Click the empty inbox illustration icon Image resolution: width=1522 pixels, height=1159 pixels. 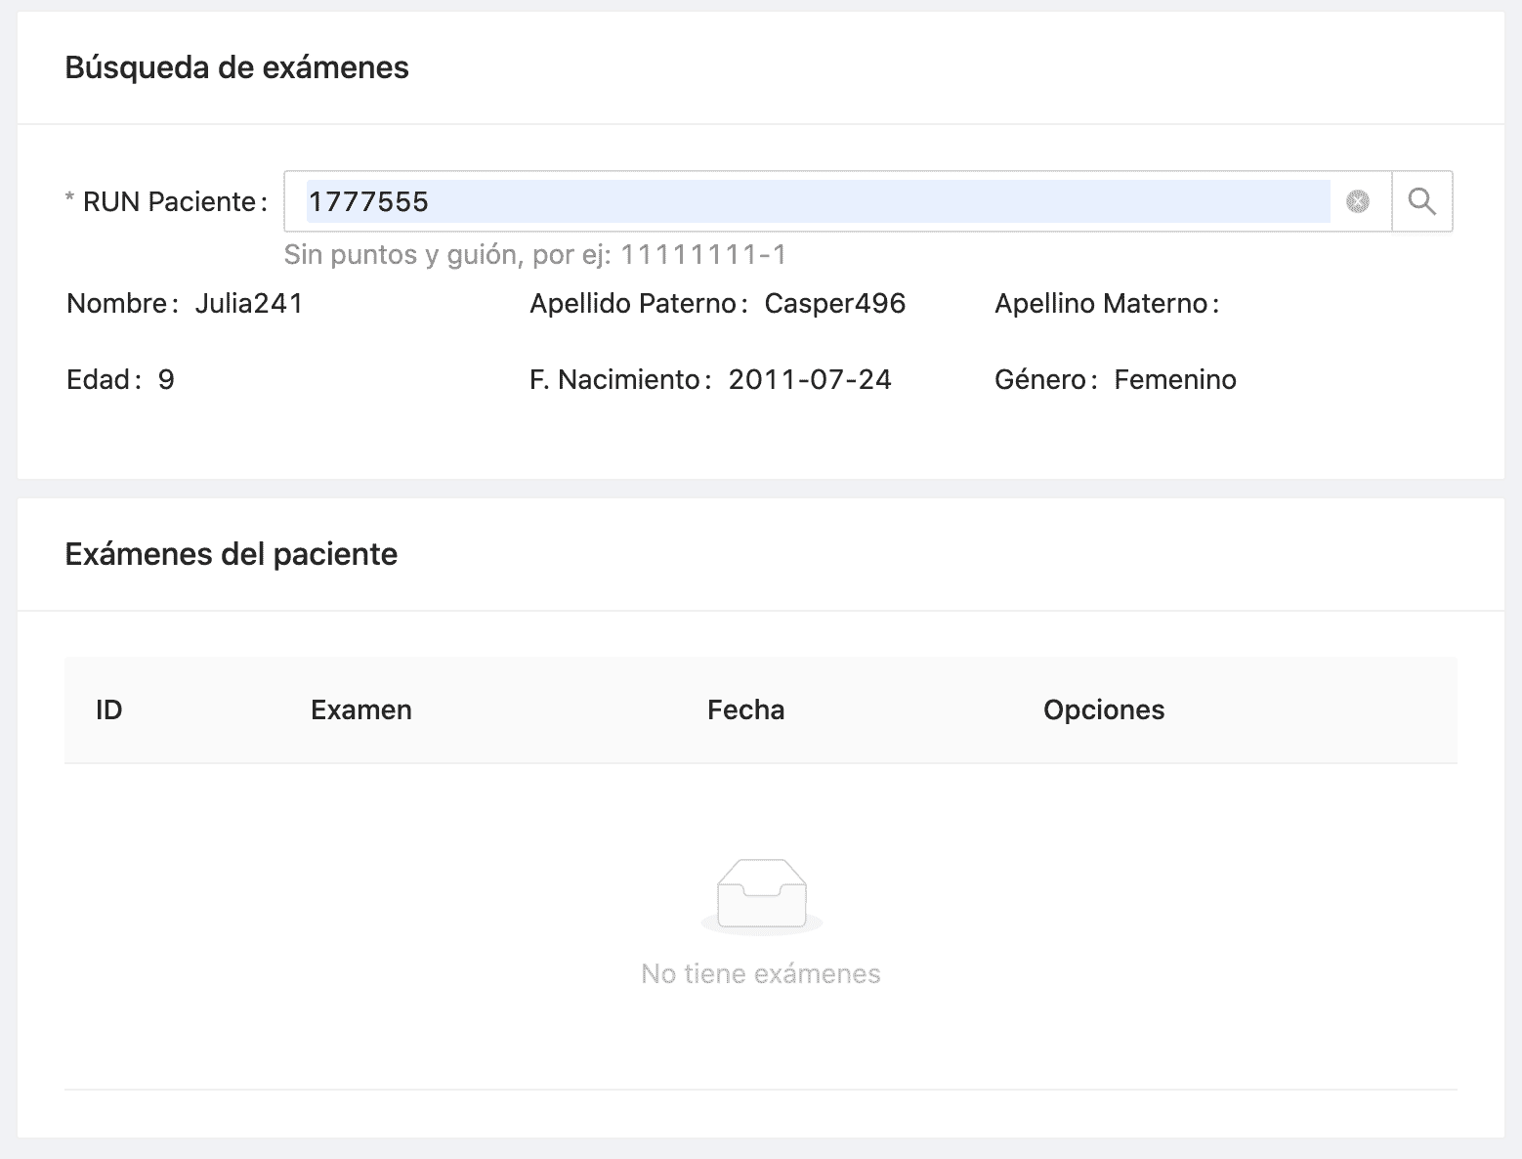(x=761, y=895)
